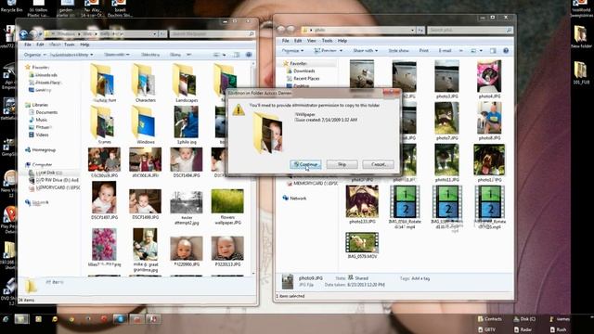
Task: Open Contacts shortcut on the taskbar
Action: (490, 319)
